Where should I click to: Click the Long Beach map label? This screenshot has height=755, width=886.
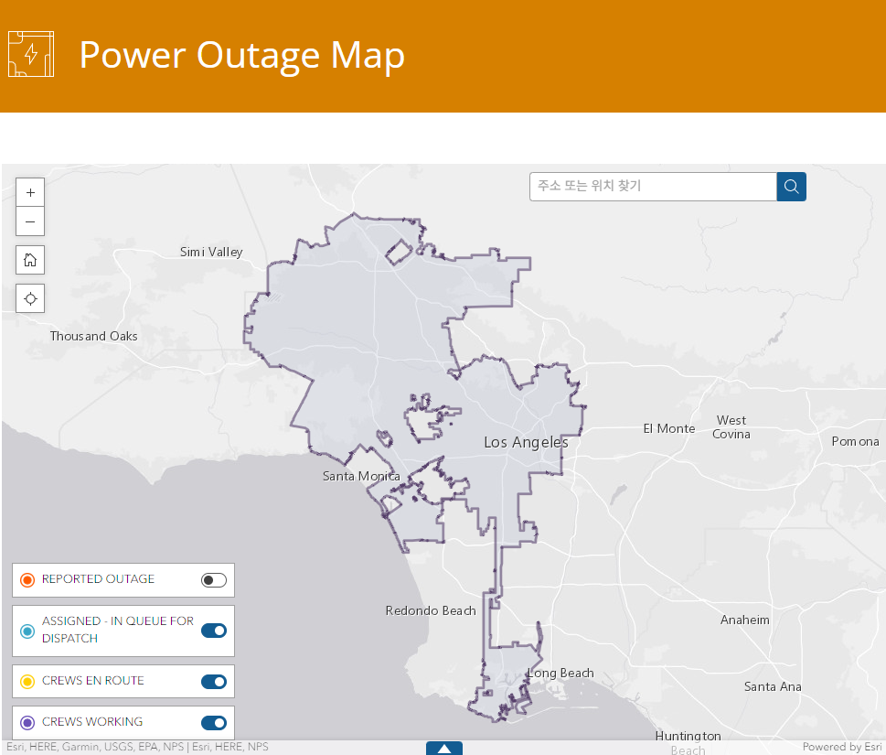pyautogui.click(x=560, y=673)
